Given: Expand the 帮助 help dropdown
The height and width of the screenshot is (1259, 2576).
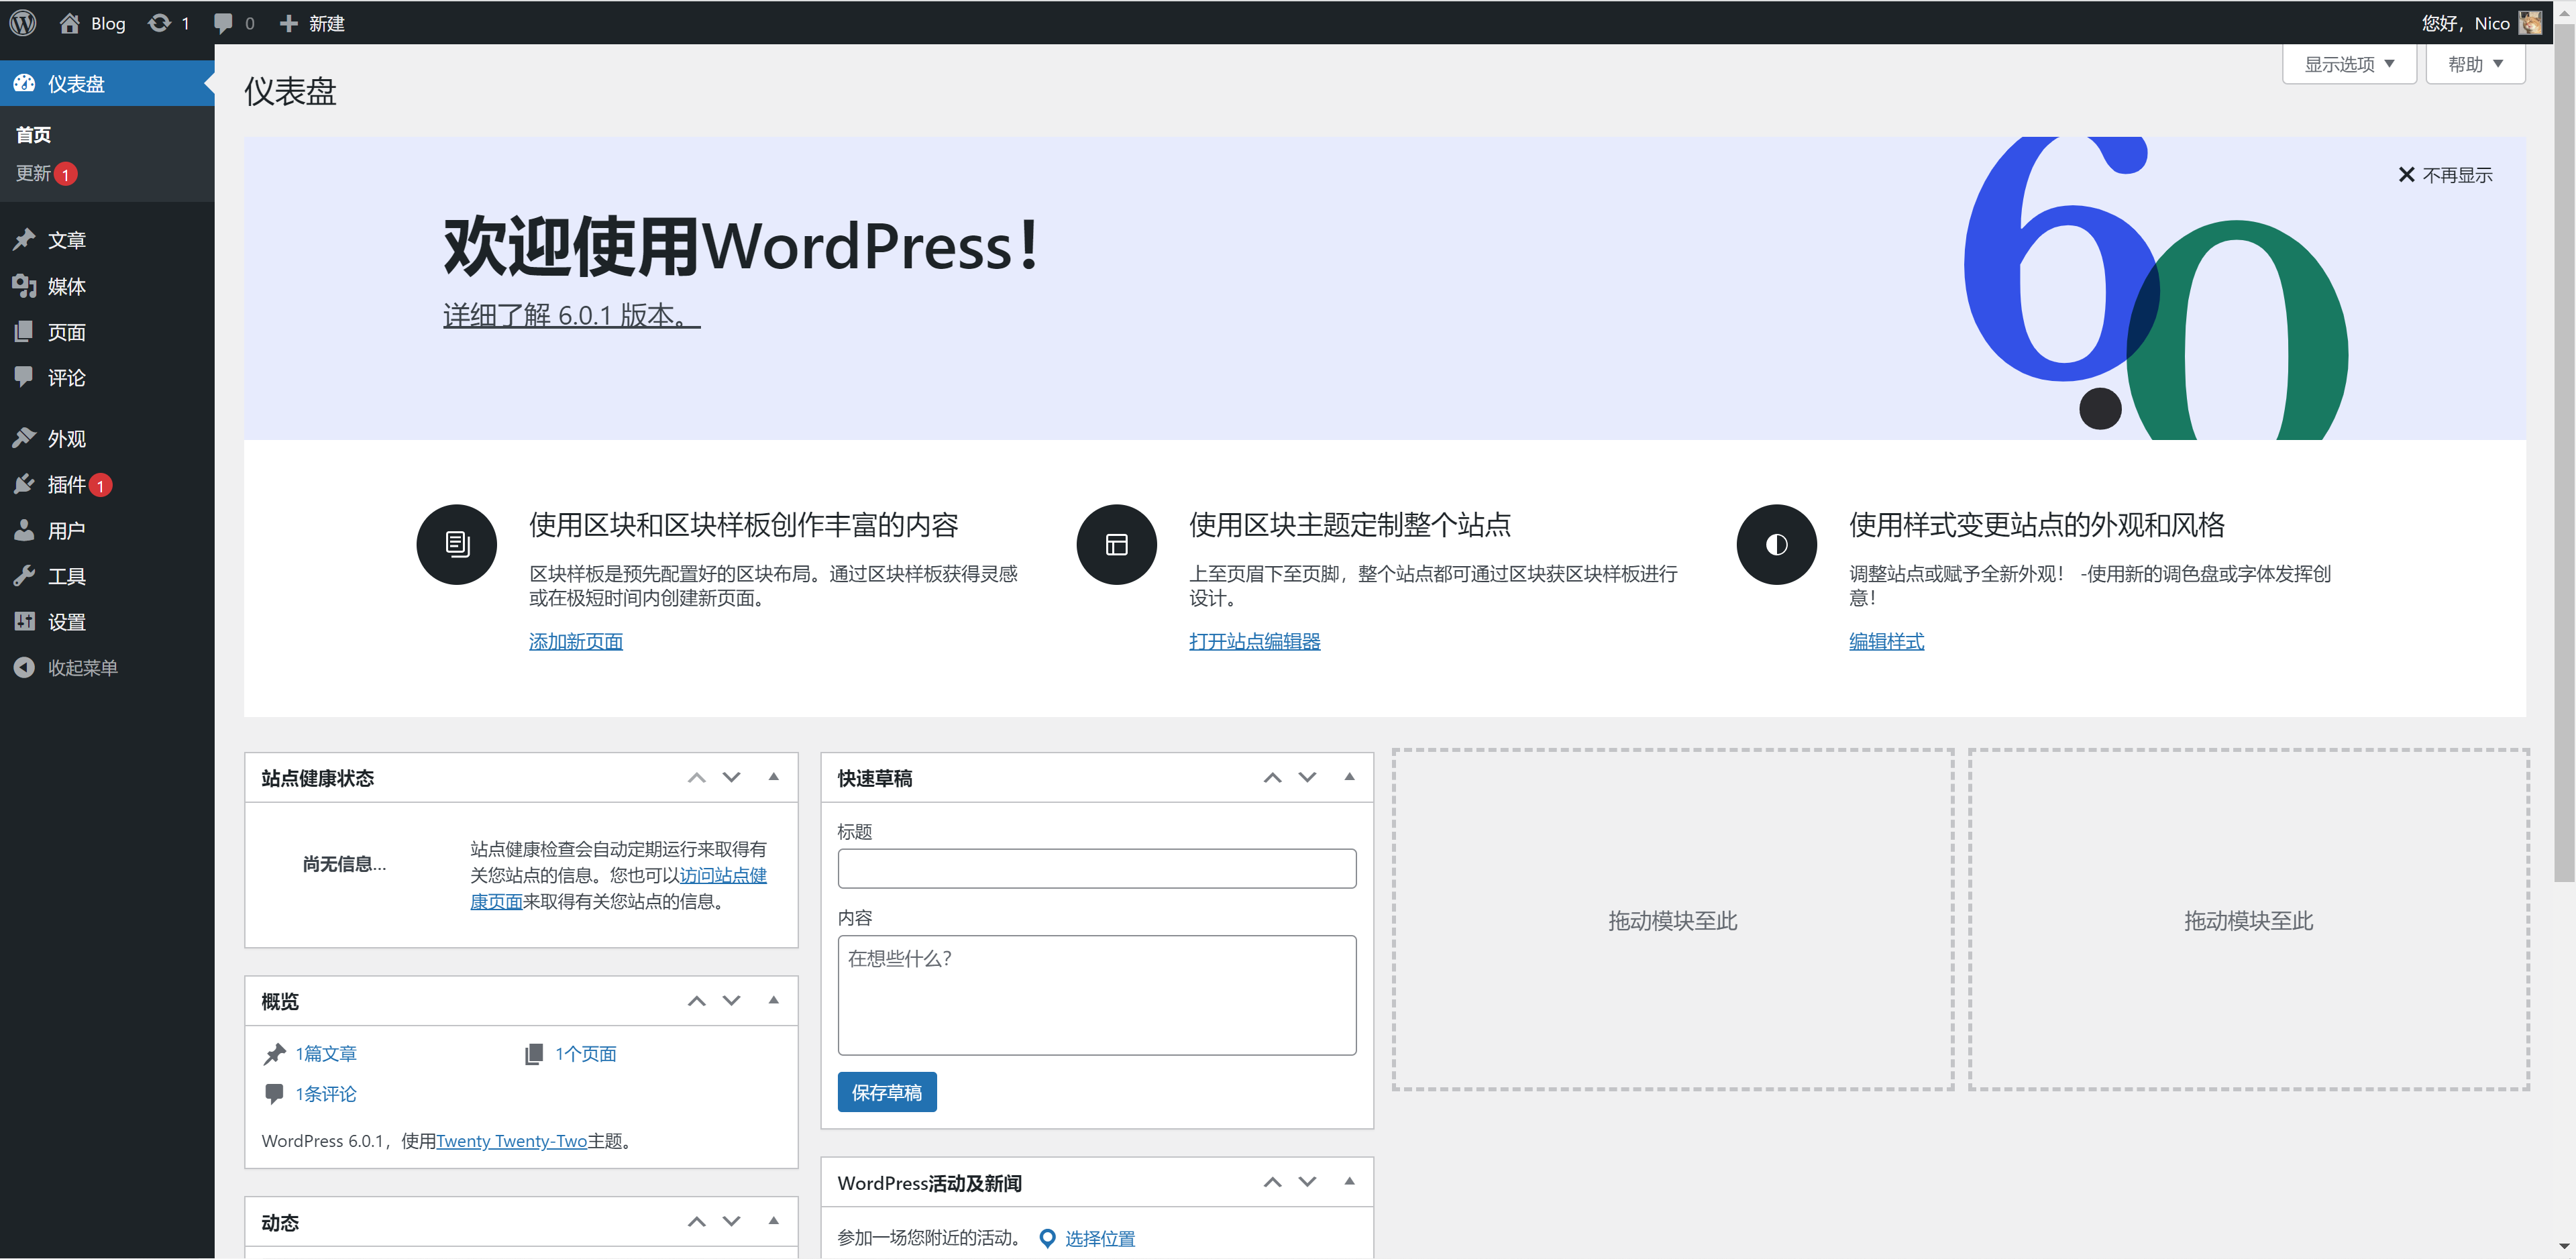Looking at the screenshot, I should tap(2474, 65).
